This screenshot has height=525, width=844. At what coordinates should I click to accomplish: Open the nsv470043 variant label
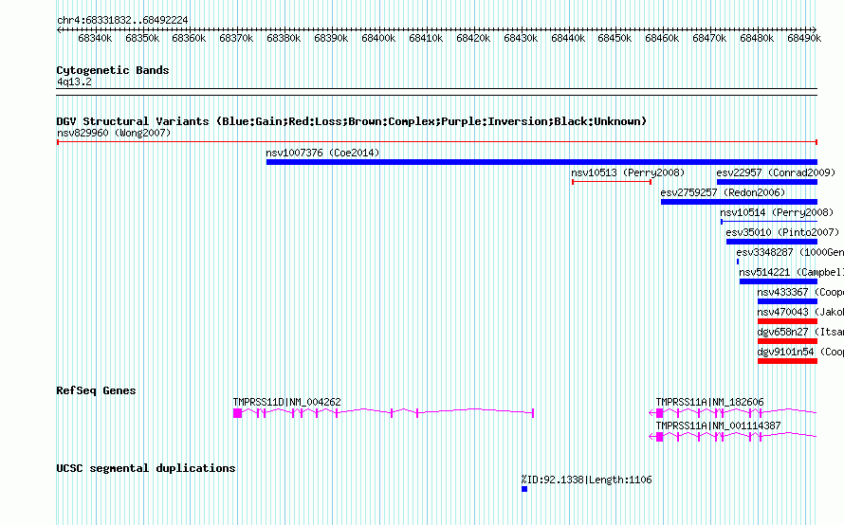800,312
